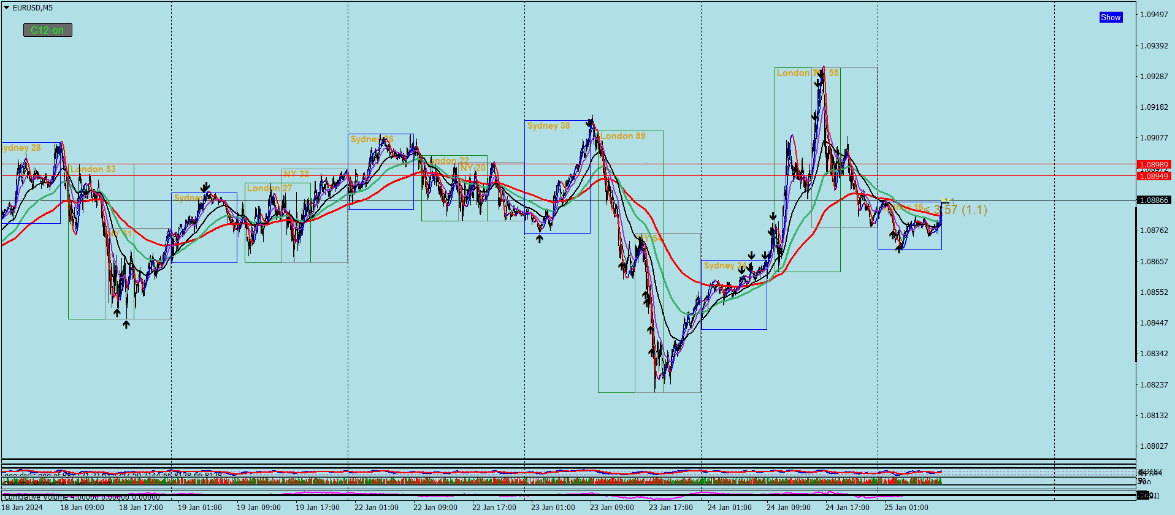Click the 22 Jan 09:00 time label
This screenshot has height=515, width=1175.
pos(435,508)
